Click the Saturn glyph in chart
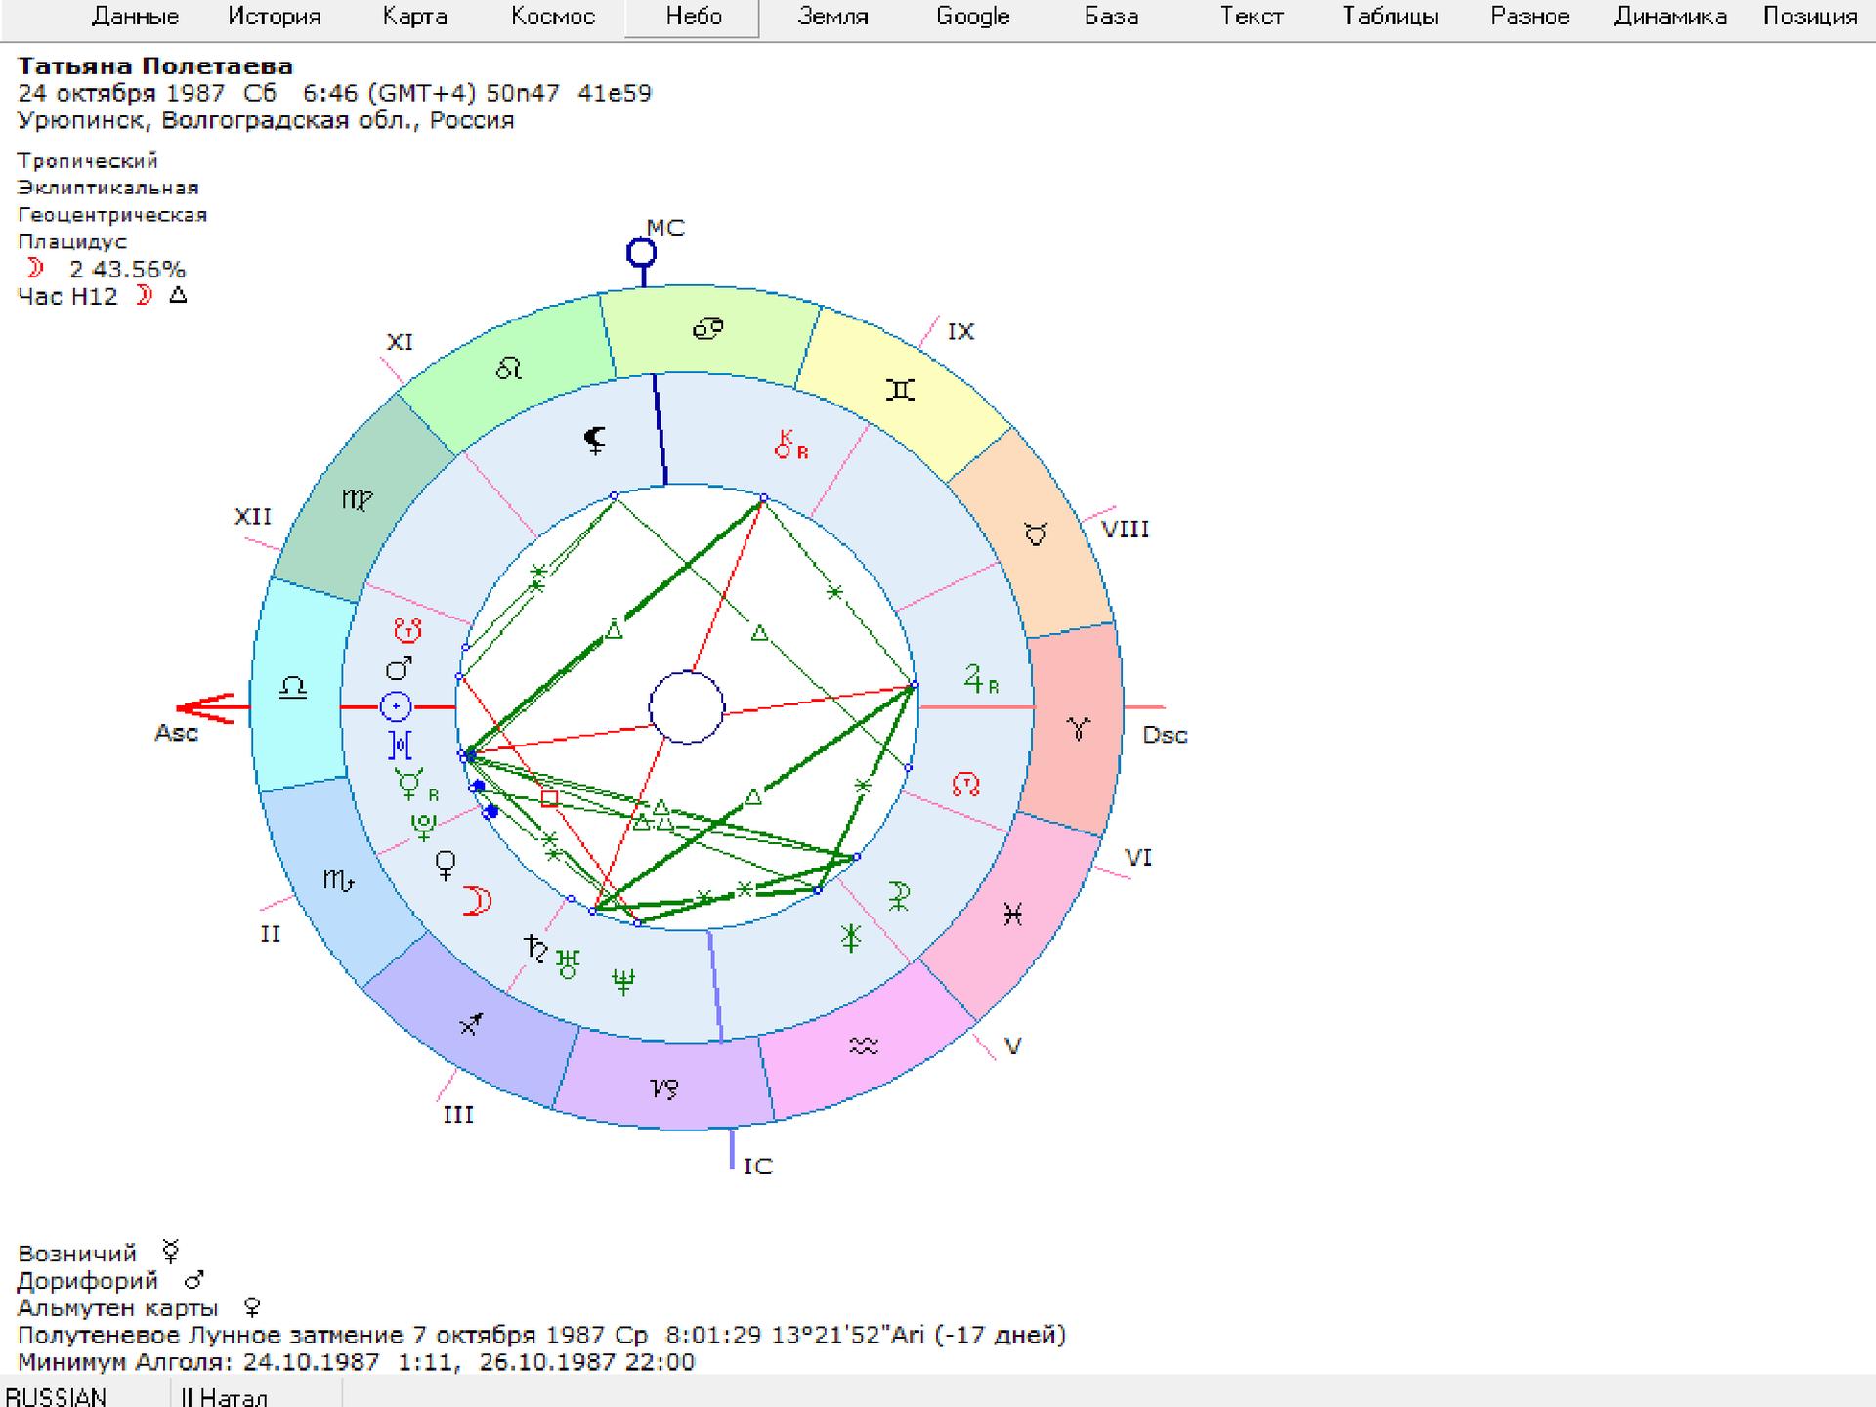This screenshot has width=1876, height=1407. (535, 948)
